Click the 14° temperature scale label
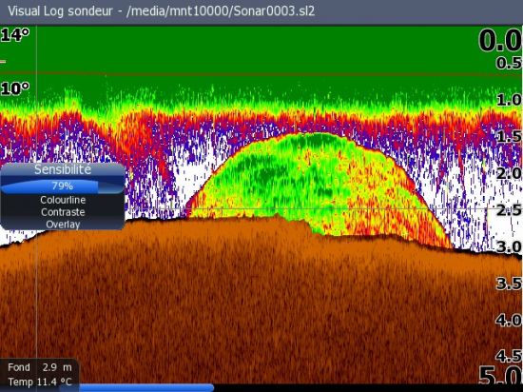523x392 pixels. click(15, 34)
